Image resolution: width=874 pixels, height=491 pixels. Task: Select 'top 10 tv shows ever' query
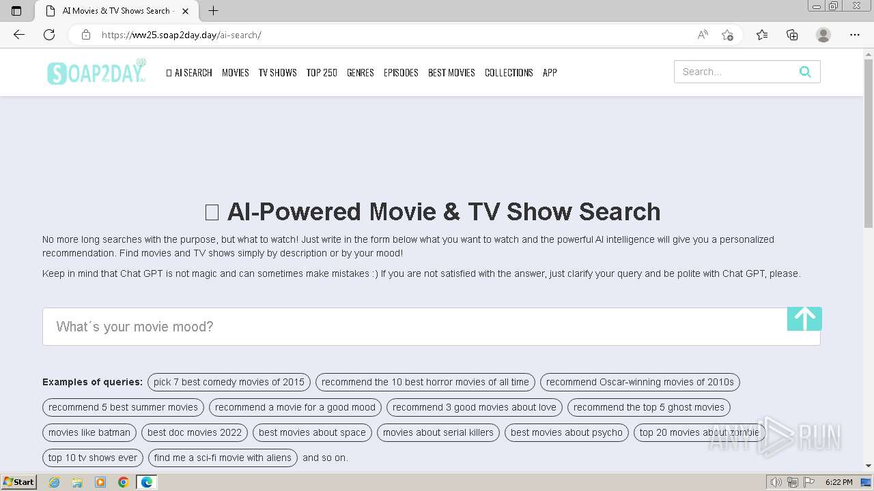point(93,458)
